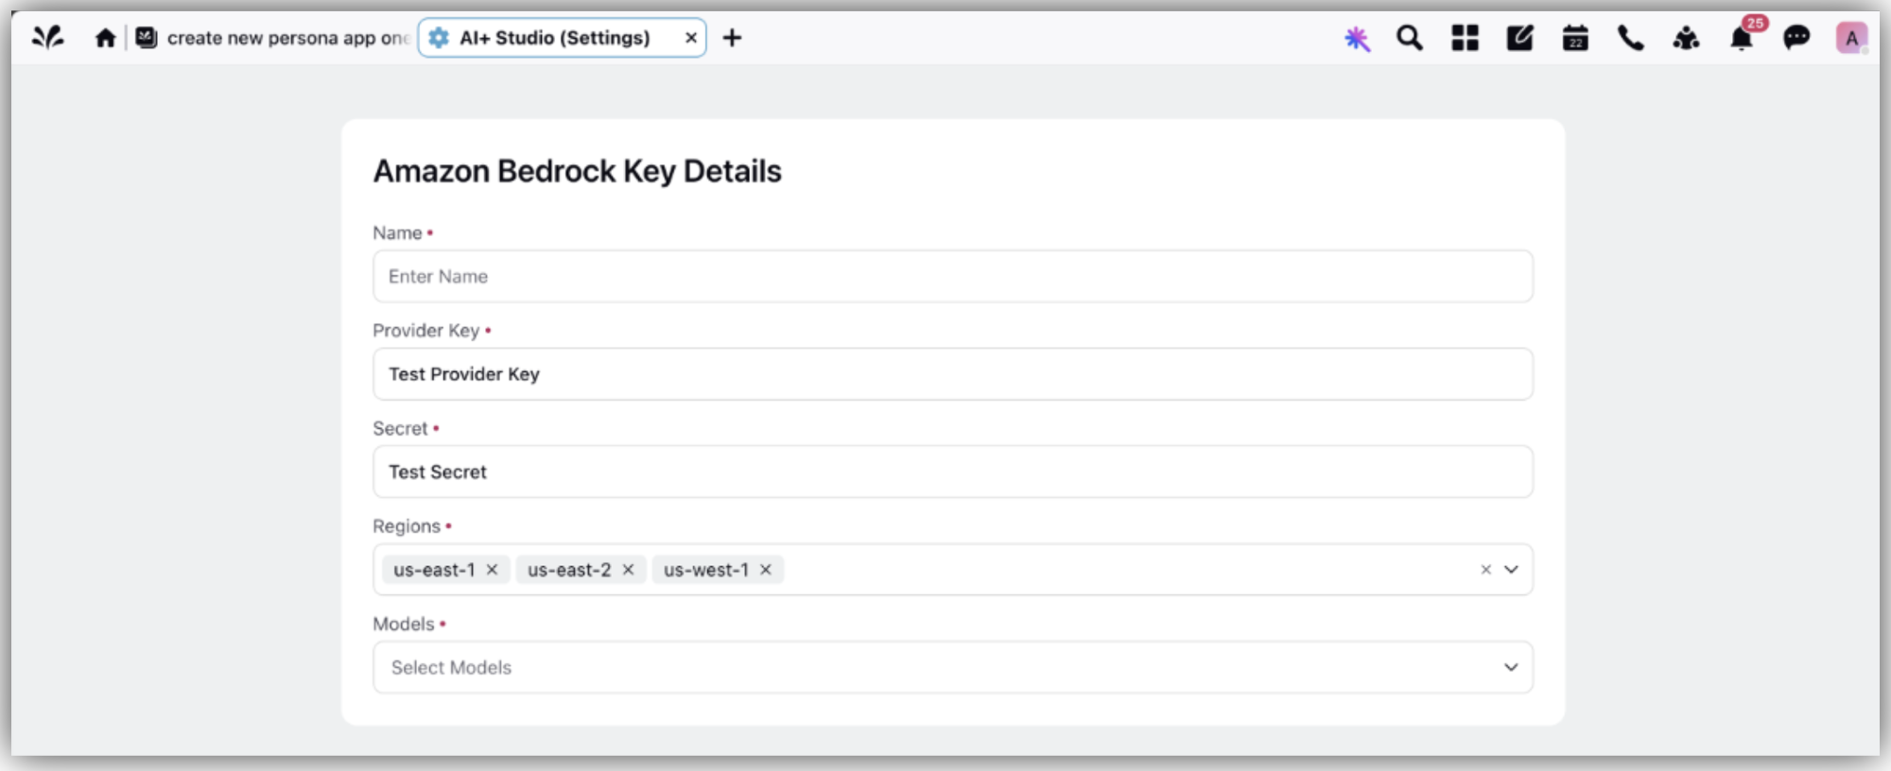Open the chat bubble messages icon
Screen dimensions: 1891x771
[1796, 38]
